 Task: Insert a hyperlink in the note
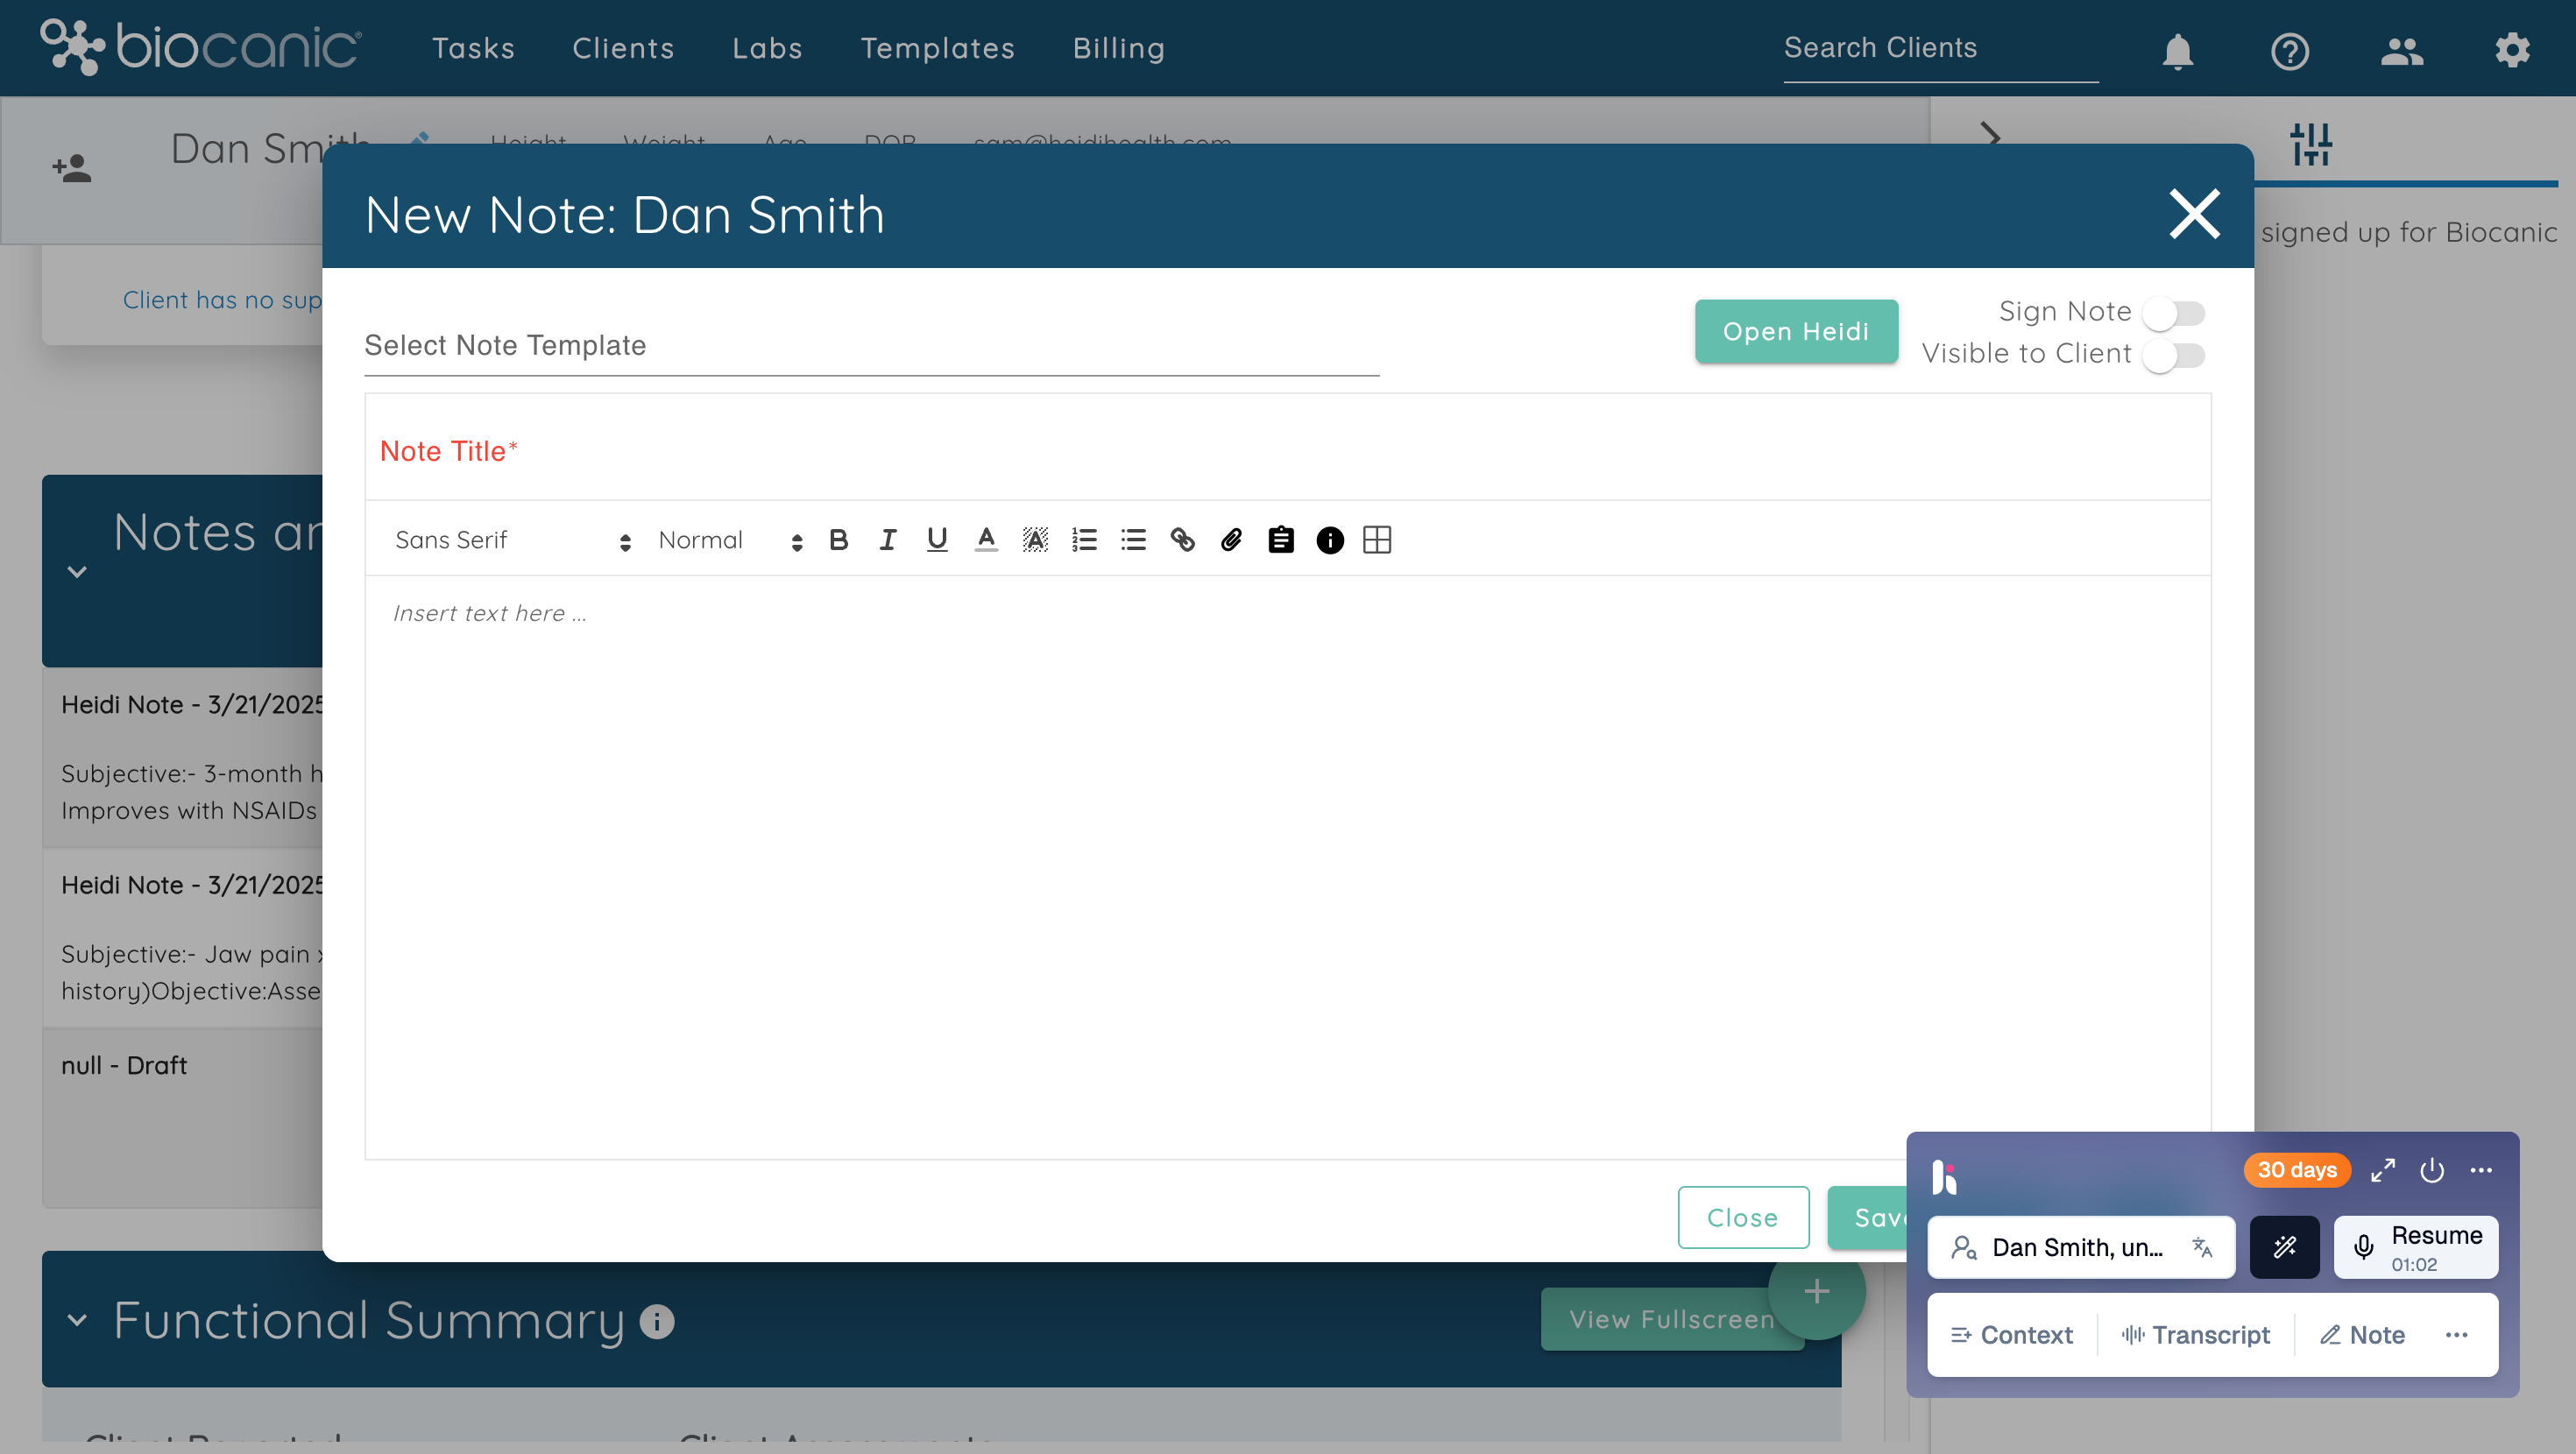[1182, 540]
